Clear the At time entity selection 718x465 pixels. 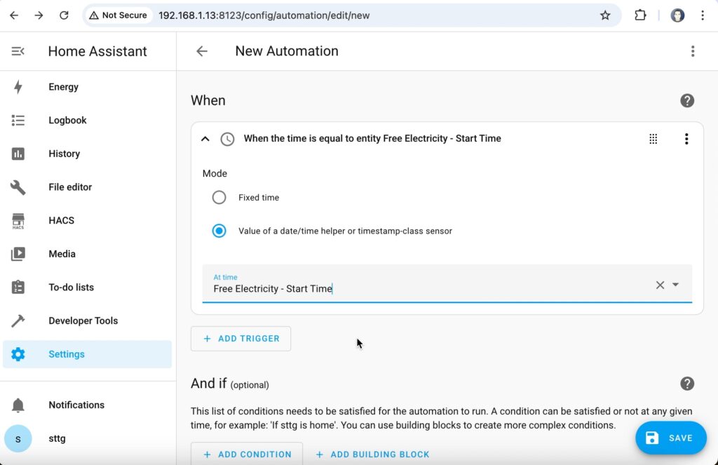click(660, 285)
